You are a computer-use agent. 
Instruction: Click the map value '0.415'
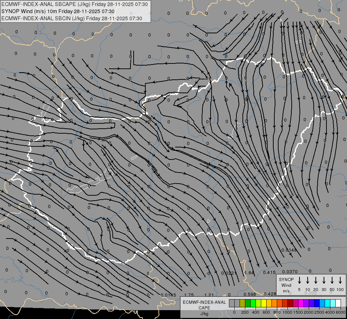point(269,273)
